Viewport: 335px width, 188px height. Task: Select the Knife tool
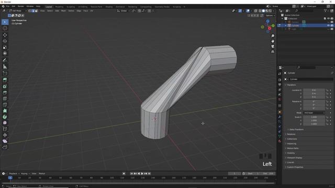tap(5, 104)
